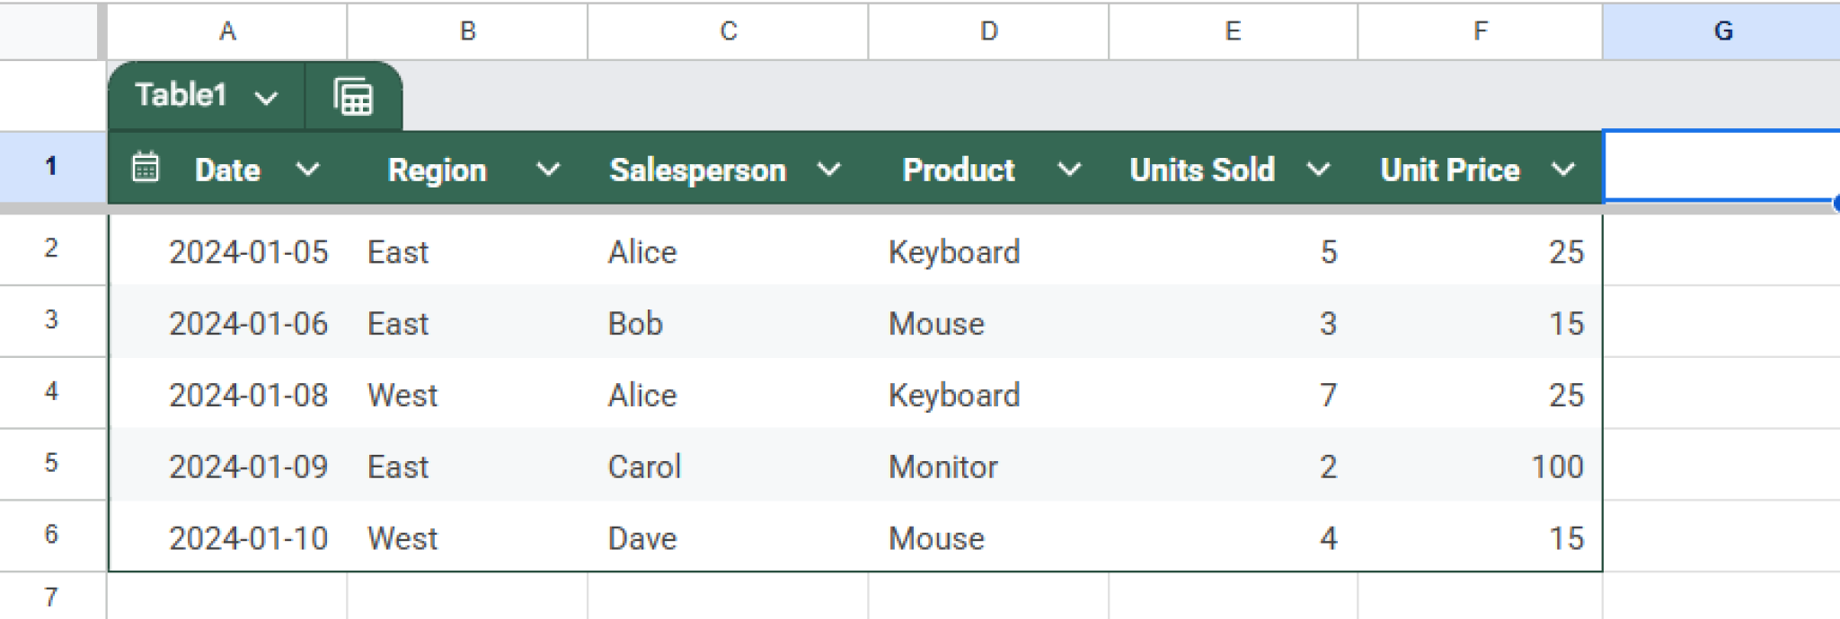Open the Table1 name dropdown menu
This screenshot has width=1840, height=619.
pyautogui.click(x=267, y=96)
